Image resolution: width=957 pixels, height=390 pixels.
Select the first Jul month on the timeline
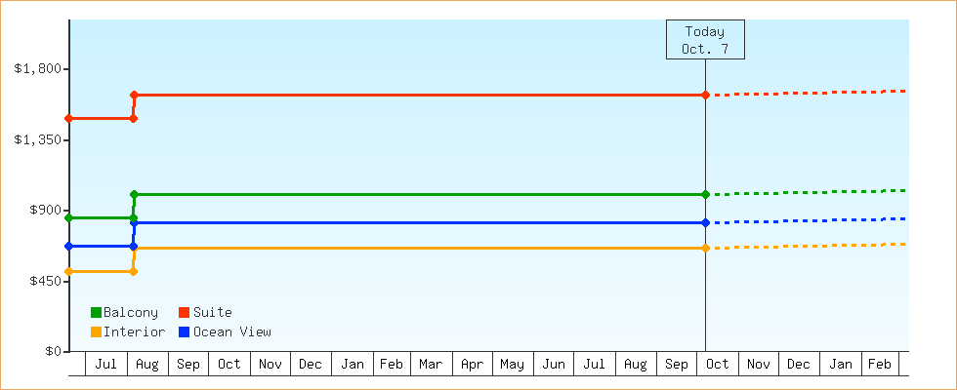[106, 364]
